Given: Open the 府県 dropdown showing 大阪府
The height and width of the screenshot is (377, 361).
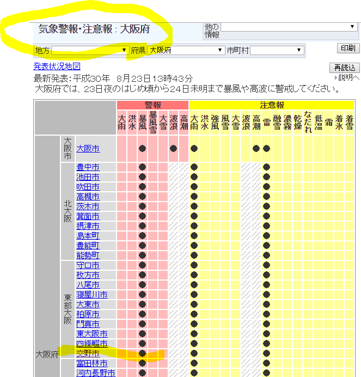Looking at the screenshot, I should [x=186, y=50].
